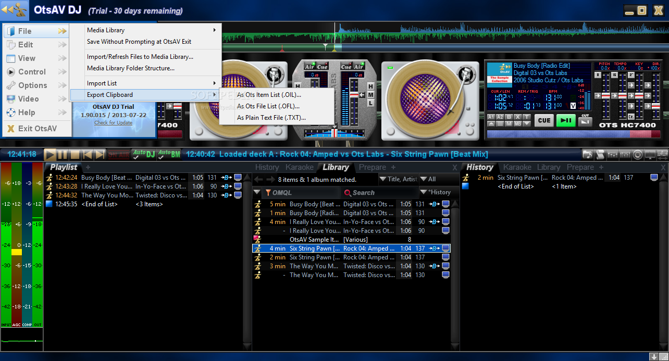Click the A1 button on right deck
Viewport: 669px width, 361px height.
[x=491, y=117]
